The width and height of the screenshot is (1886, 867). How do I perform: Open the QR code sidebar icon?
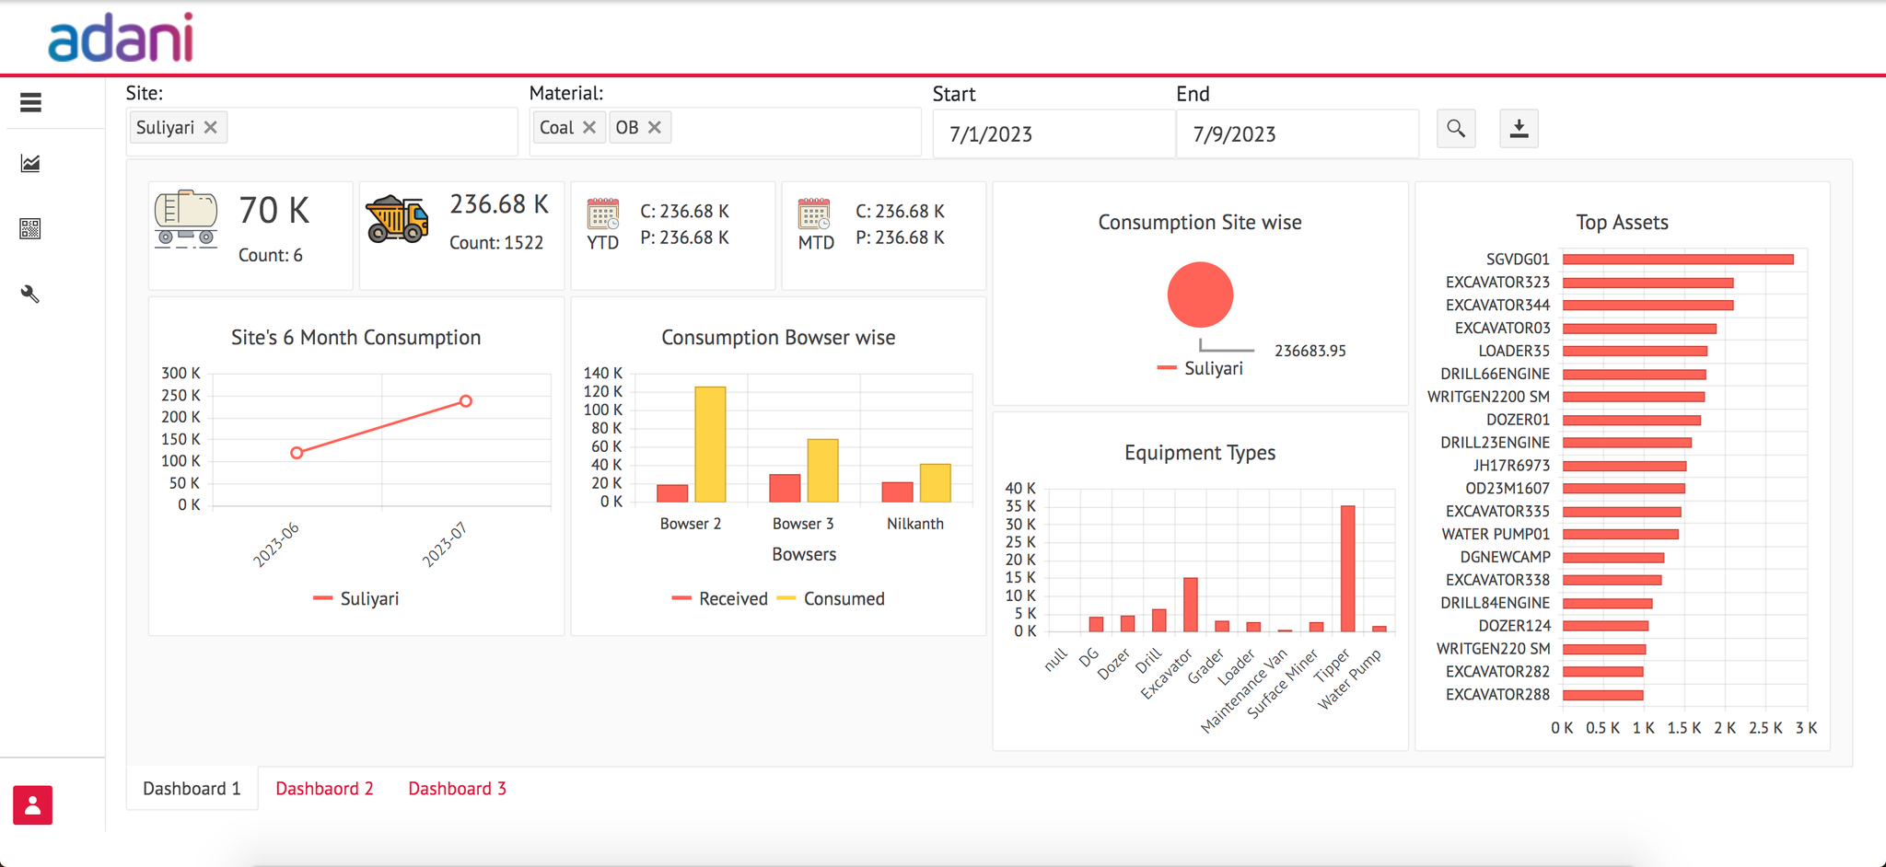[x=30, y=228]
